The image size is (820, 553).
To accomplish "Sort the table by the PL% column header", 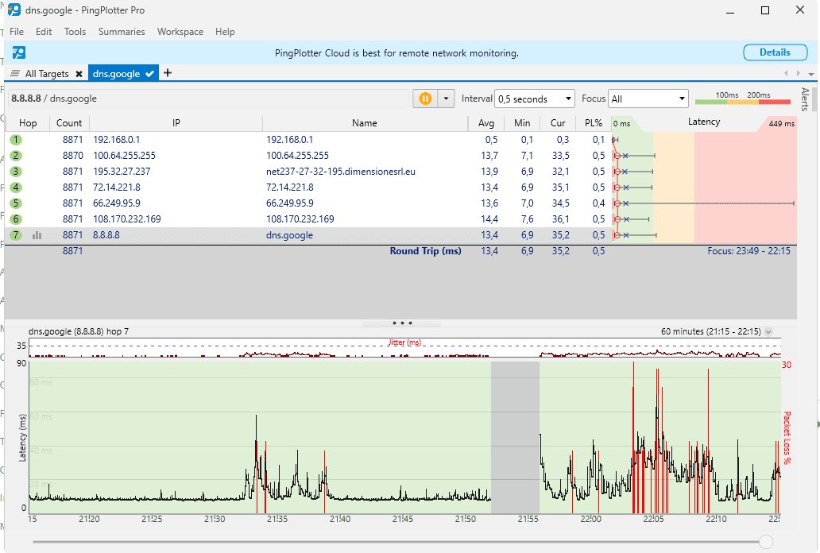I will click(593, 123).
